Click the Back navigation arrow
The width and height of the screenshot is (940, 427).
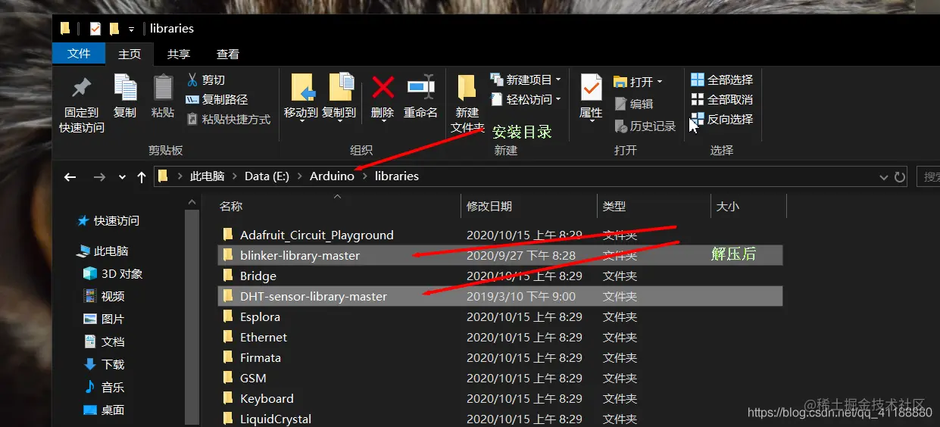point(70,176)
